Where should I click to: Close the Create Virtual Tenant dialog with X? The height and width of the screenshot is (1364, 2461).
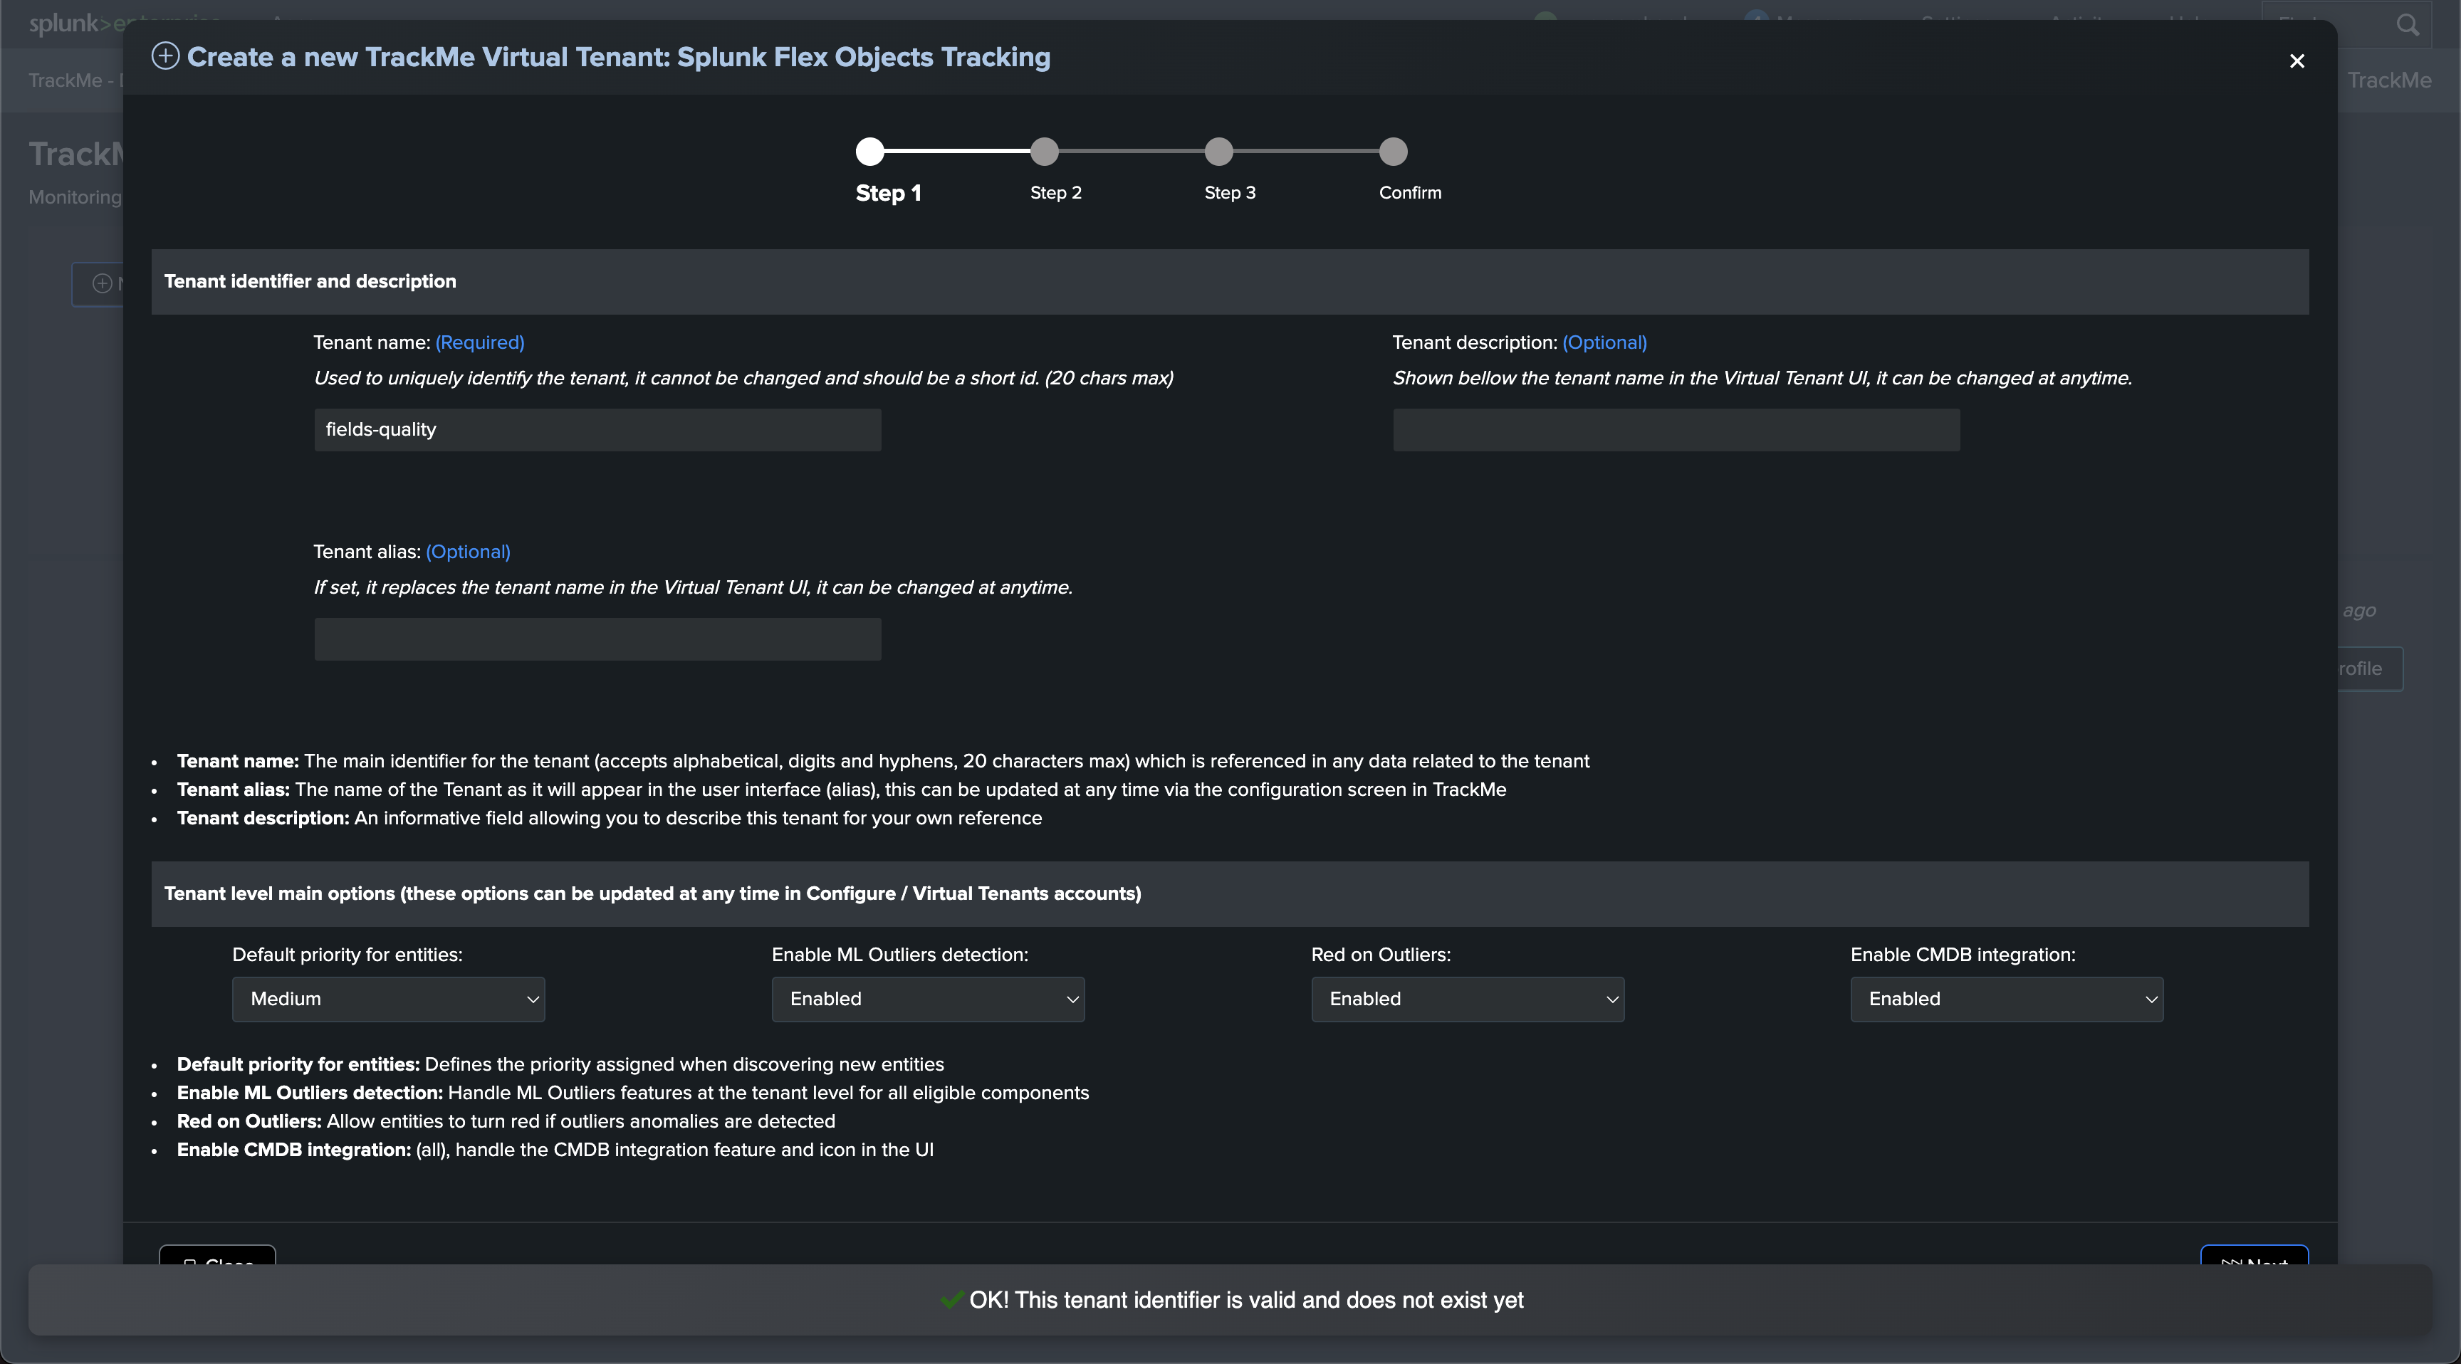point(2297,61)
